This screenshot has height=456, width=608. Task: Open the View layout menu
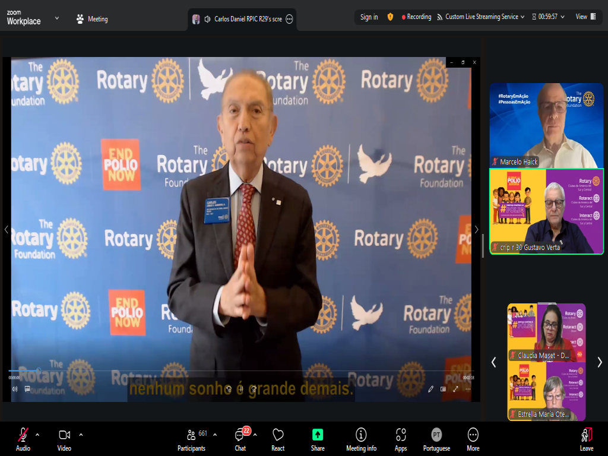coord(584,17)
